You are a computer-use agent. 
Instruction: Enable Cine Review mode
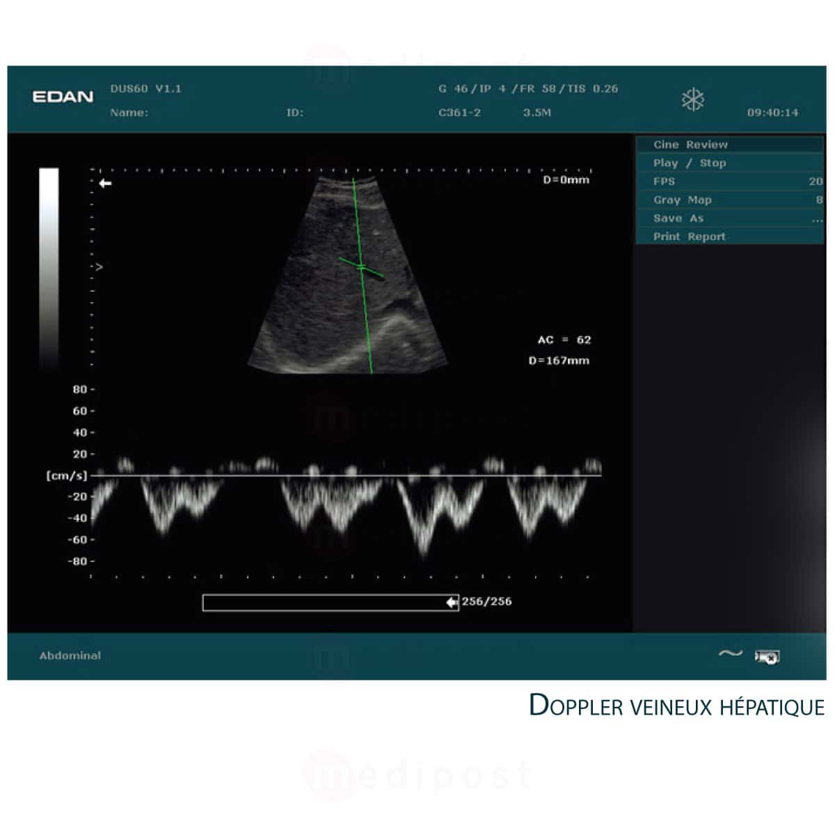coord(691,144)
